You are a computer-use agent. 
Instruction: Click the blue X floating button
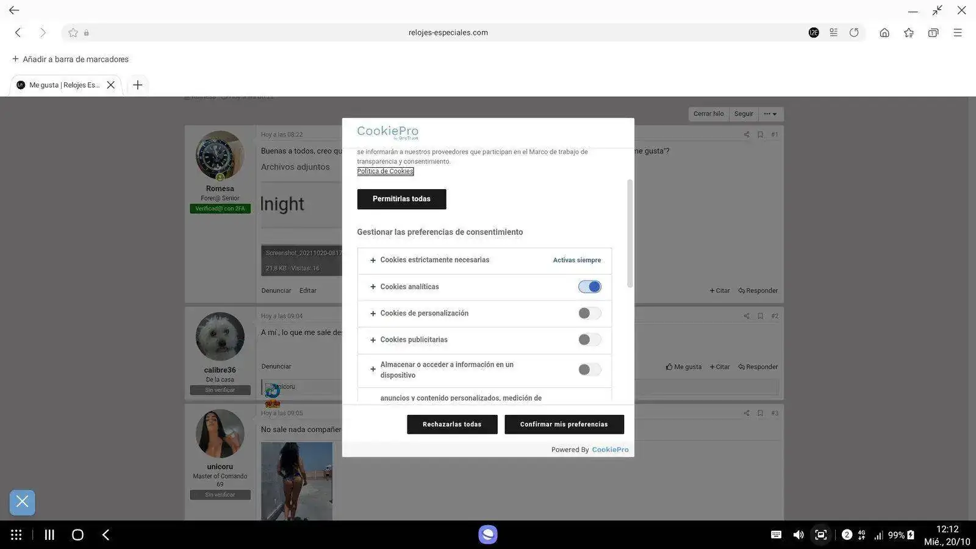[23, 503]
